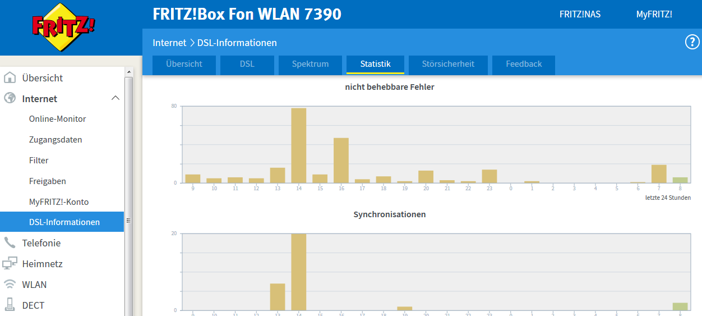Screen dimensions: 702x316
Task: Collapse the Internet menu chevron
Action: click(x=116, y=98)
